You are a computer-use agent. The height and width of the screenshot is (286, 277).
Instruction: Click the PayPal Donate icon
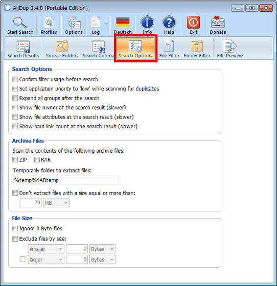[x=218, y=22]
